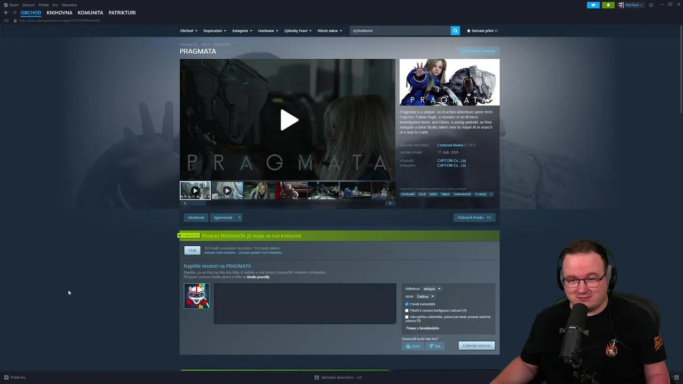Submit with Odeslat recenzi button
683x384 pixels.
(x=476, y=346)
